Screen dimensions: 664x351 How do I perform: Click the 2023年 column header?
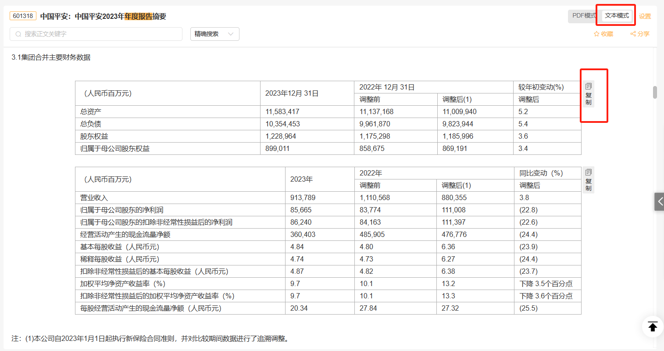click(301, 179)
